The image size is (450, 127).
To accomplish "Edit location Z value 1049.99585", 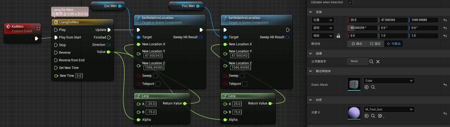I will point(424,20).
